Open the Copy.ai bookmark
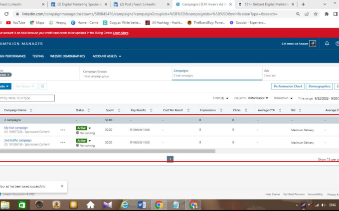The height and width of the screenshot is (211, 339). (x=122, y=23)
